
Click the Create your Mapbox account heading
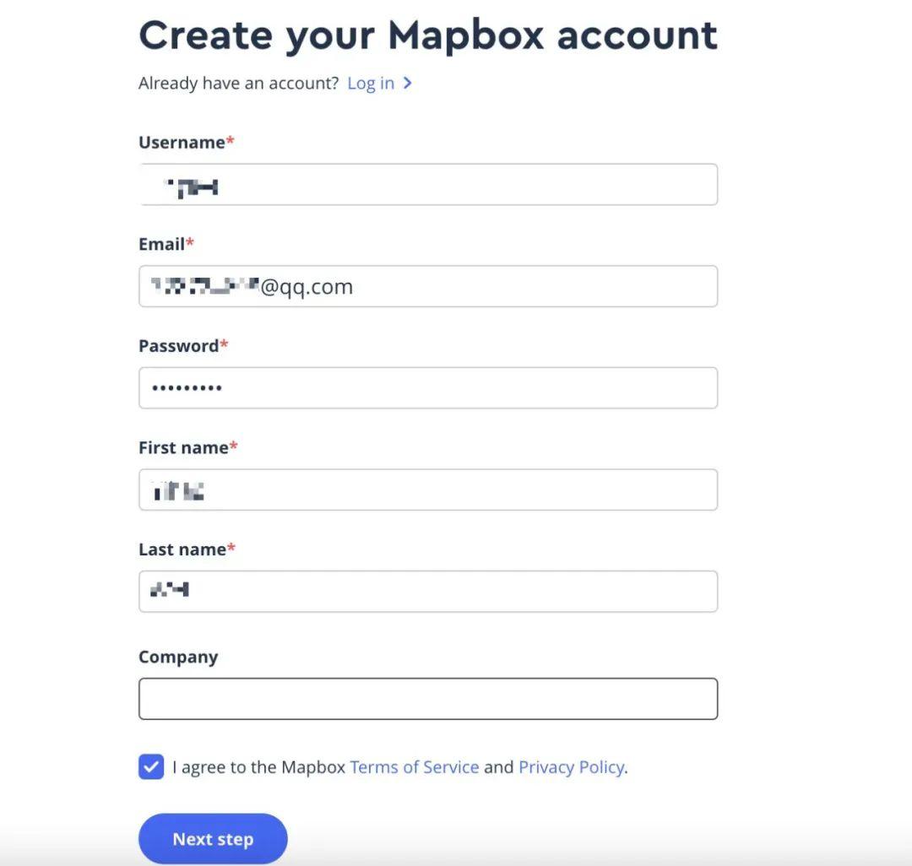[428, 35]
